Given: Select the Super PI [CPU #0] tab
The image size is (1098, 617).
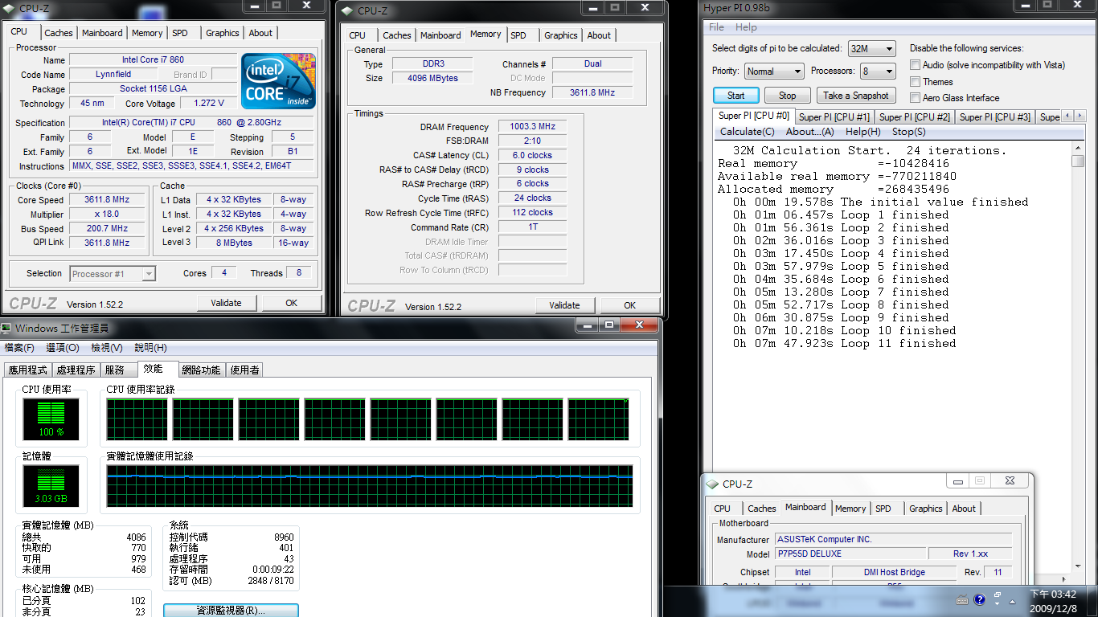Looking at the screenshot, I should pos(754,116).
